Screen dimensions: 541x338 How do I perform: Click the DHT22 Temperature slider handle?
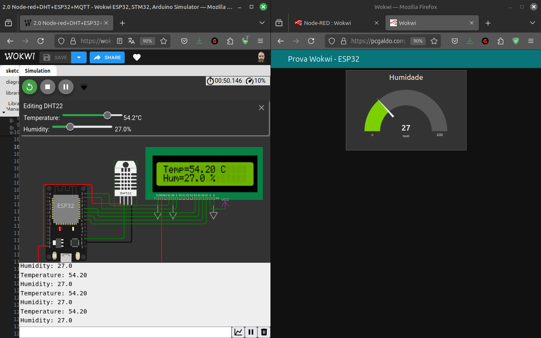point(107,115)
